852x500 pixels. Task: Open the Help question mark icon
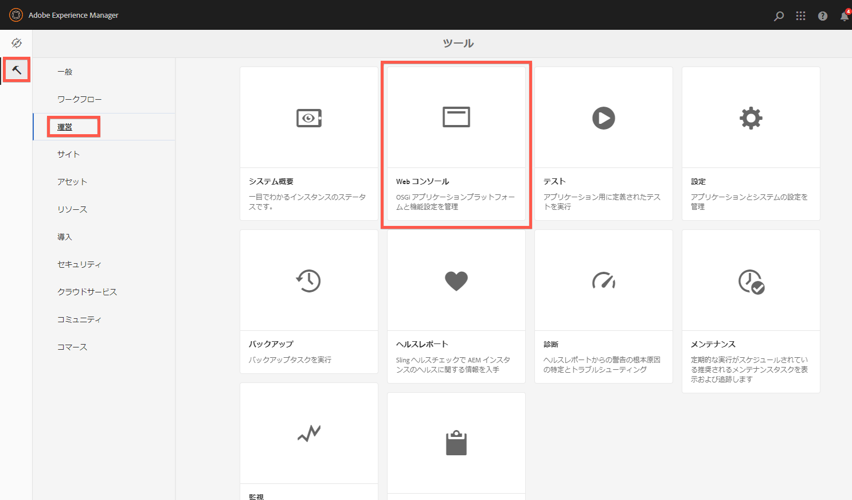pyautogui.click(x=822, y=15)
